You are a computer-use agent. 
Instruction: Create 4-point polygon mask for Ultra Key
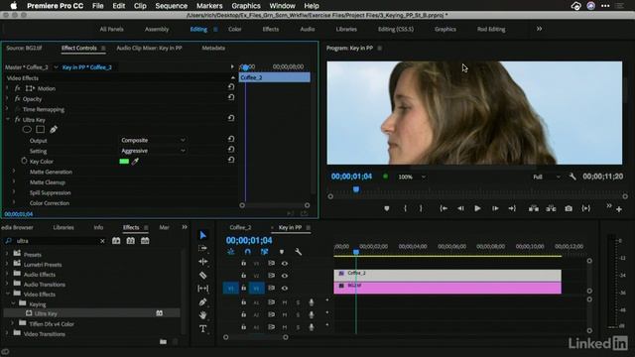[x=40, y=130]
